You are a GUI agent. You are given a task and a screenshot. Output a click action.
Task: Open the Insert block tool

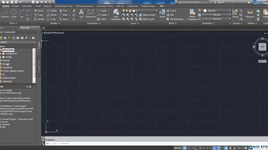coord(162,14)
